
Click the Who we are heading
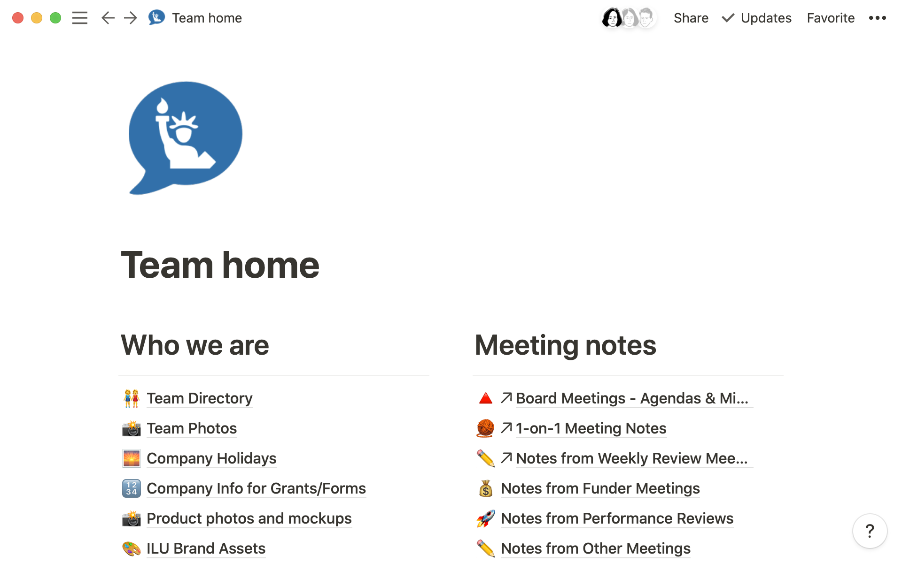pos(195,345)
